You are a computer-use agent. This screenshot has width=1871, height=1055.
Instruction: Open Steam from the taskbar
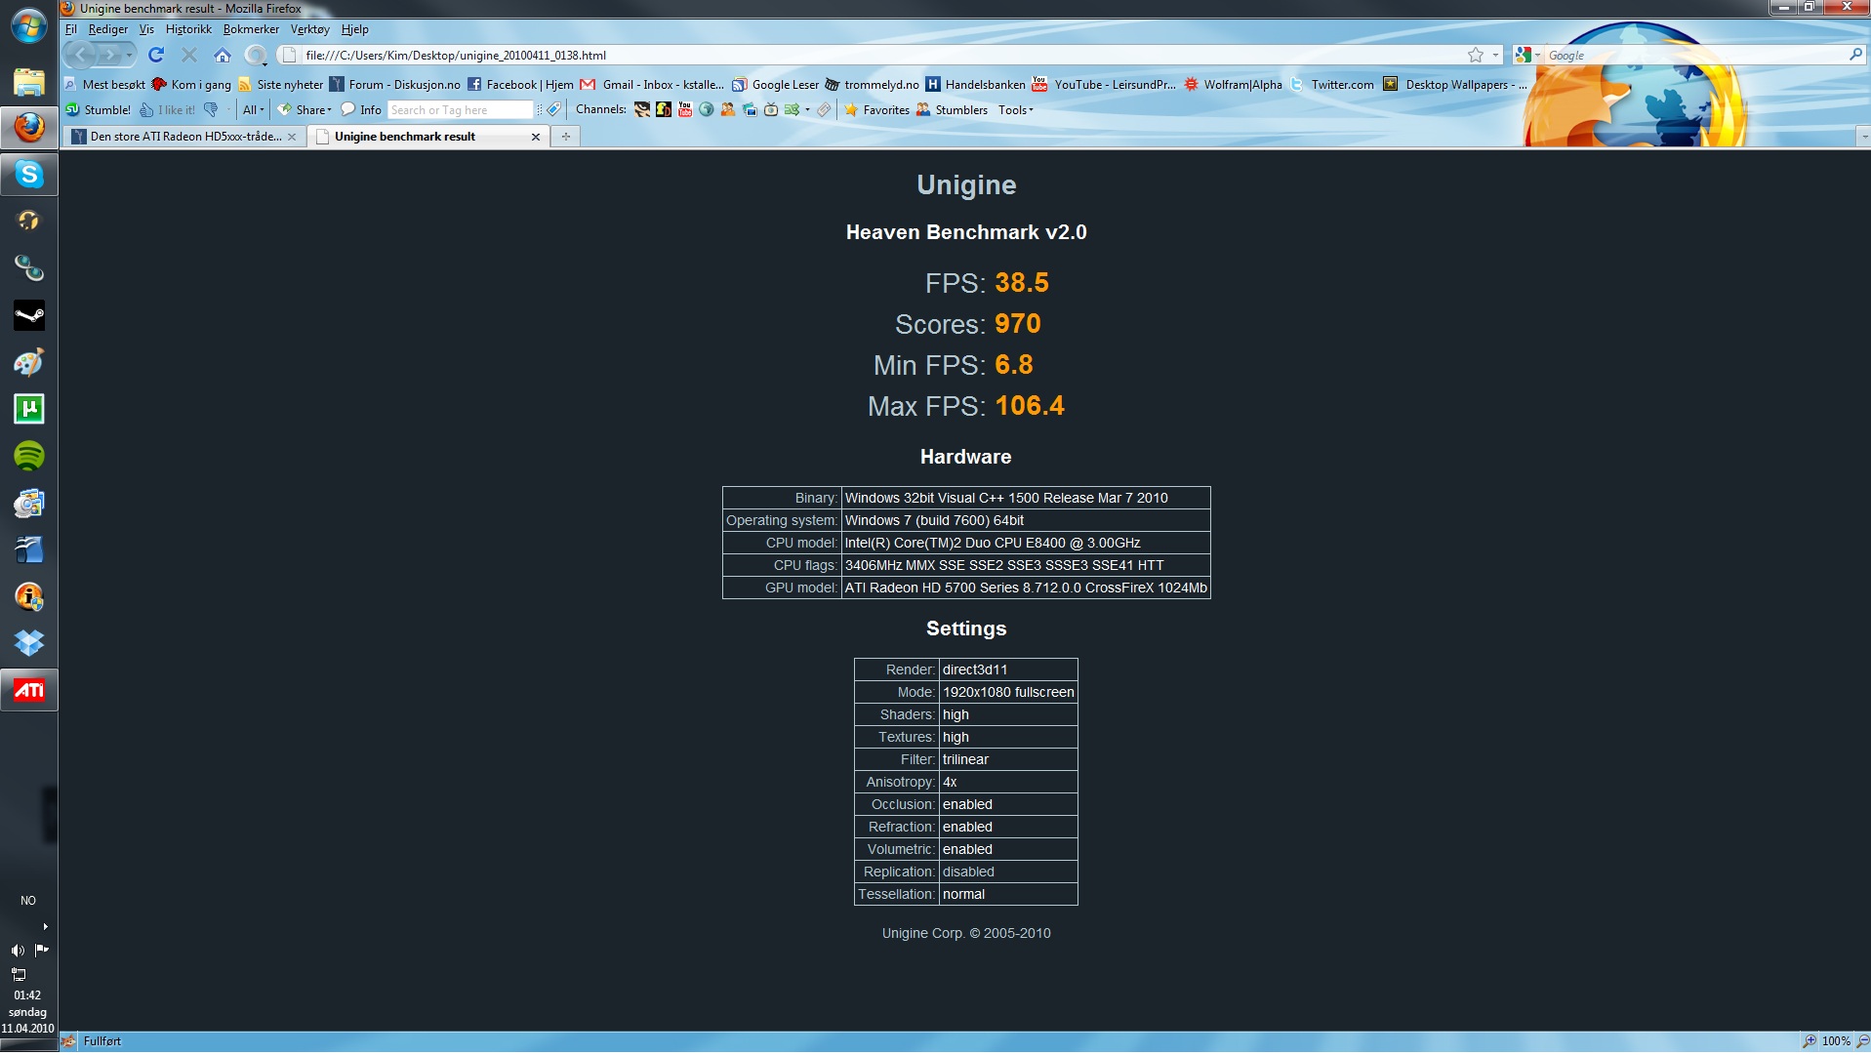pos(29,315)
